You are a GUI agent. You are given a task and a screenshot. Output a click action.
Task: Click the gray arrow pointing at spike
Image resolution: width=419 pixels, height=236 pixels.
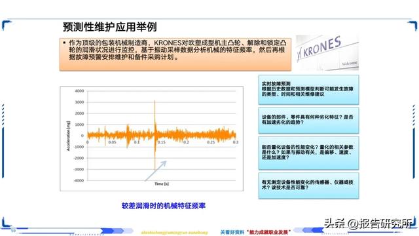156,171
